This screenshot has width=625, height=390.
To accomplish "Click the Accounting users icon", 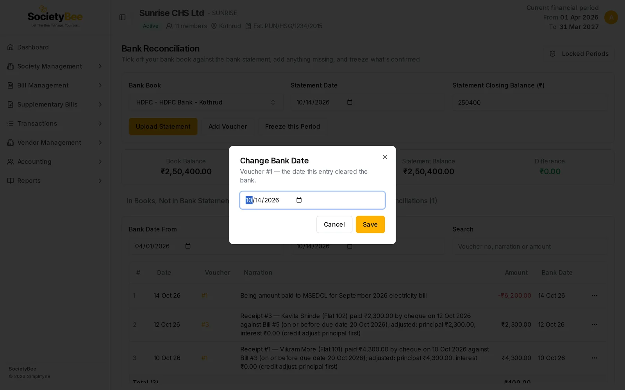I will (11, 161).
